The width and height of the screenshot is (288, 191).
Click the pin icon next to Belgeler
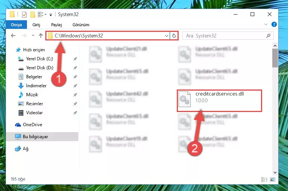(75, 77)
